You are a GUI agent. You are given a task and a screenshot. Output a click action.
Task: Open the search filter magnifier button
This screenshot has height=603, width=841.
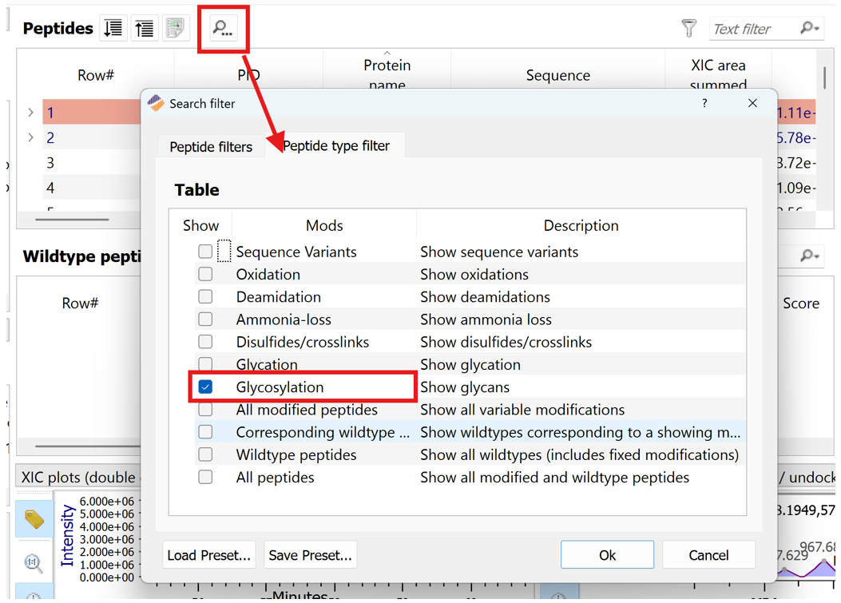pos(223,29)
